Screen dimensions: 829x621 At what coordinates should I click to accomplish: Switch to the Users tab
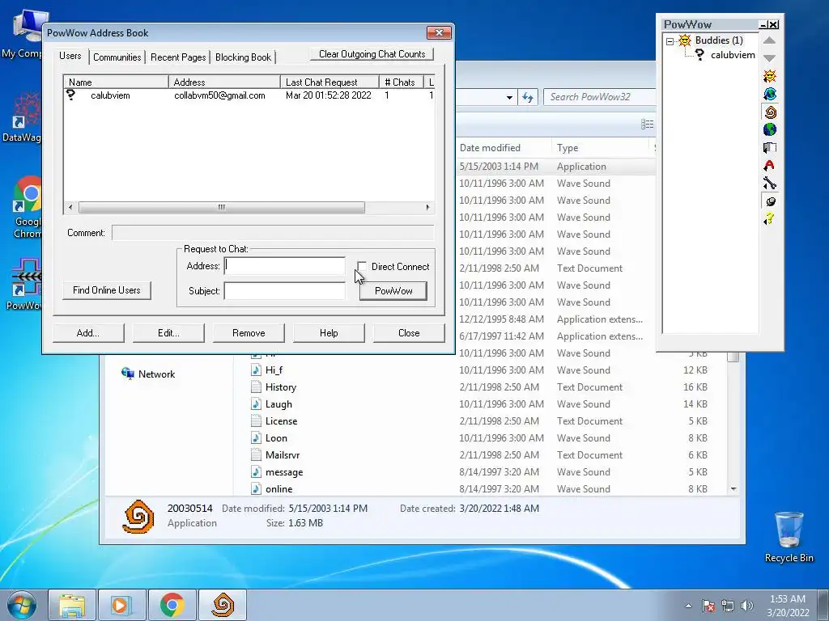coord(70,56)
